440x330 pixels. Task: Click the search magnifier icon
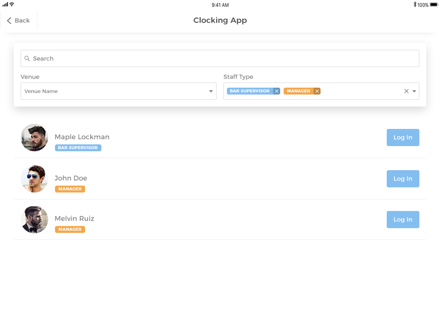click(x=27, y=58)
